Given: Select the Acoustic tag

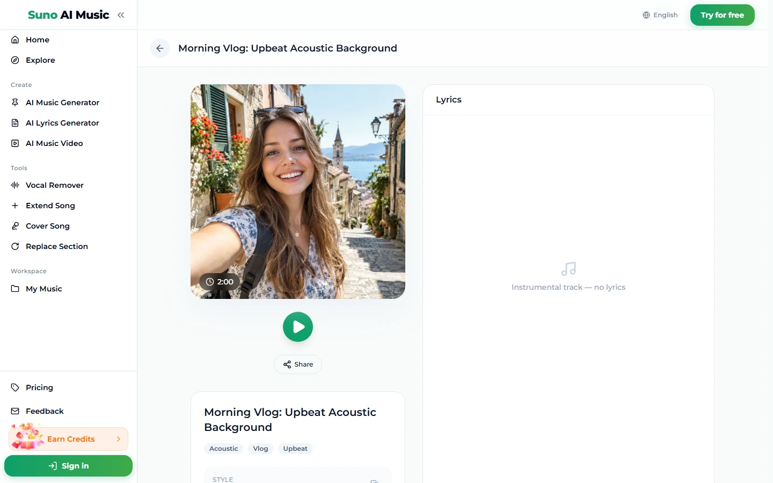Looking at the screenshot, I should click(x=224, y=449).
